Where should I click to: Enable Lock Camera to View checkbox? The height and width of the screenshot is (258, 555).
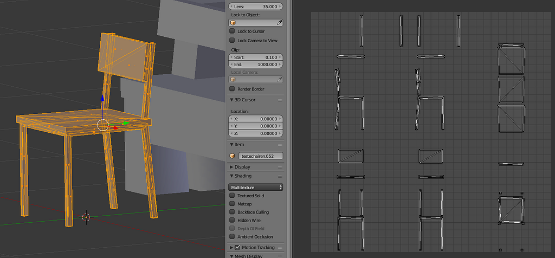(x=233, y=40)
